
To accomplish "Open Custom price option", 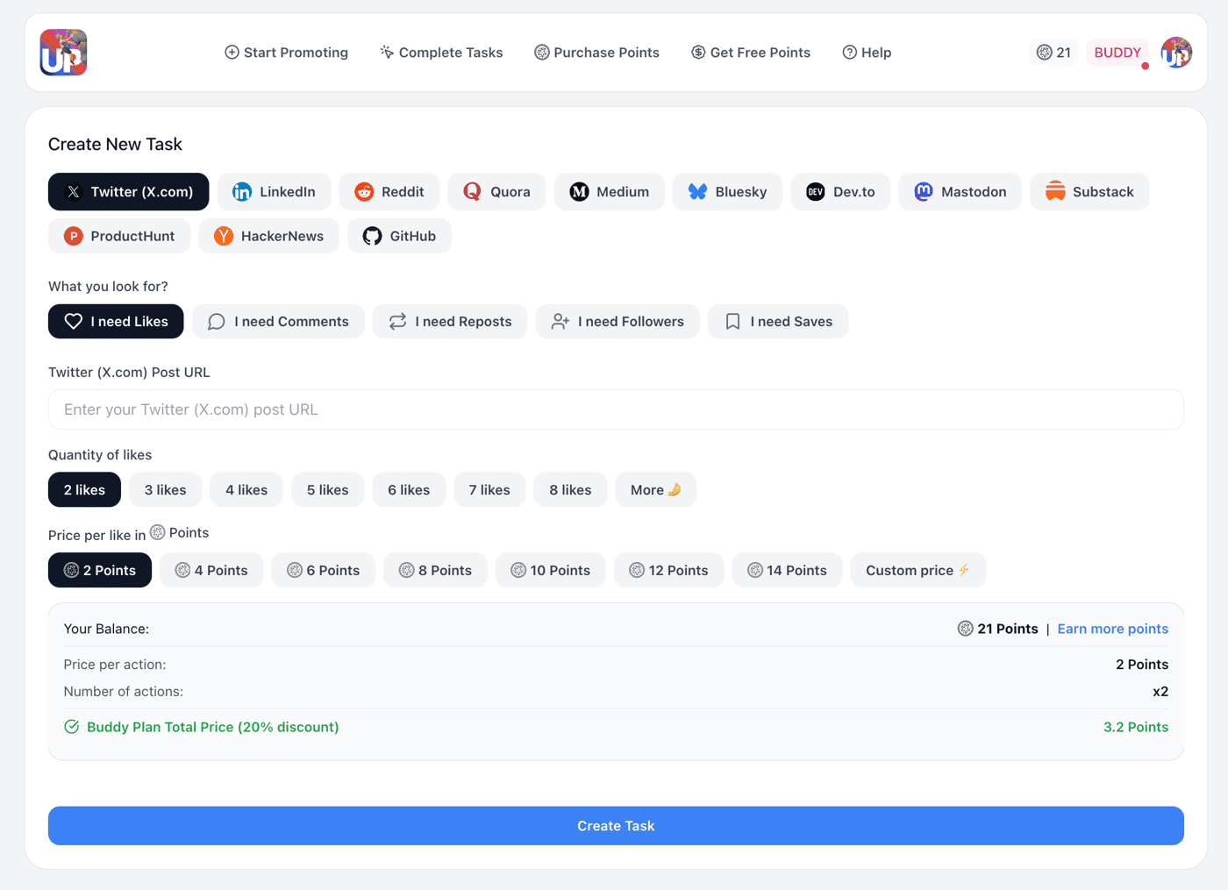I will (x=917, y=571).
